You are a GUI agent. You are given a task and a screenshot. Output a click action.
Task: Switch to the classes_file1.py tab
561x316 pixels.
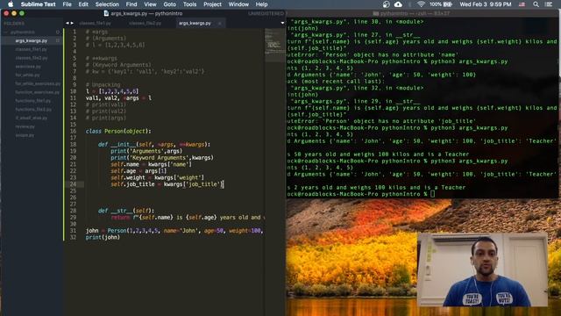(x=95, y=23)
